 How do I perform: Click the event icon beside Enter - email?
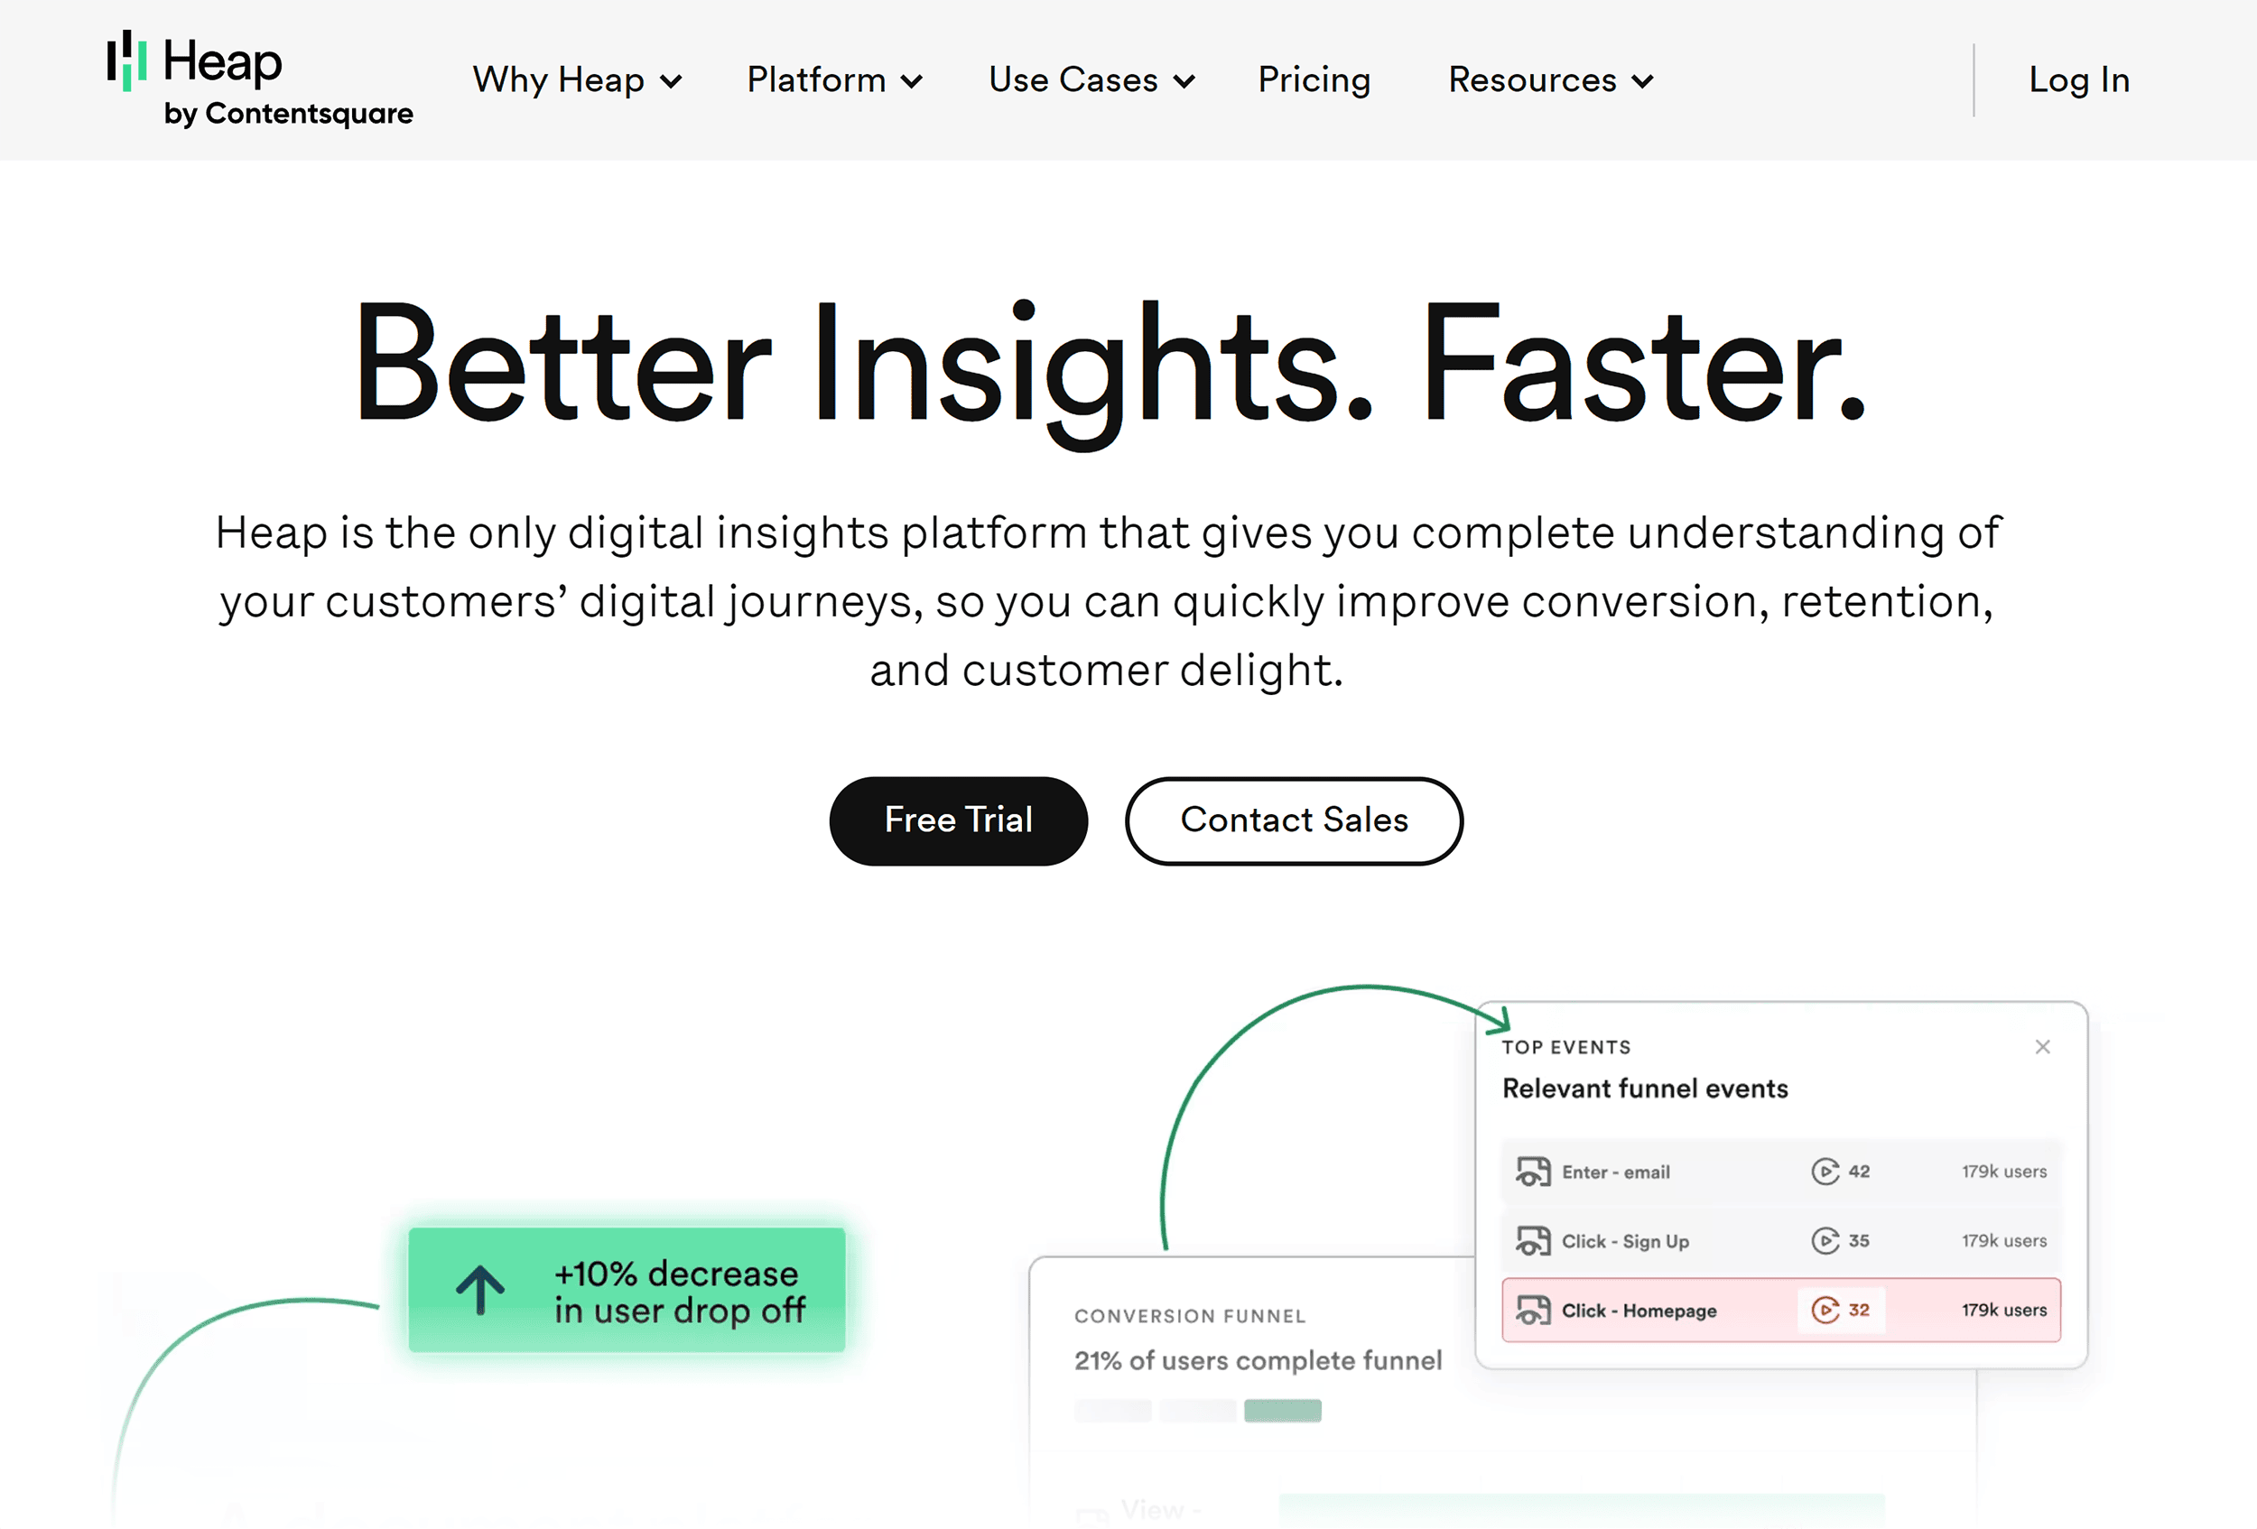point(1533,1172)
